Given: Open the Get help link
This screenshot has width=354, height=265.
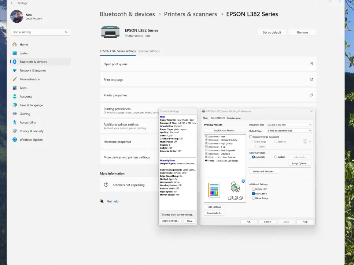Looking at the screenshot, I should (x=113, y=201).
